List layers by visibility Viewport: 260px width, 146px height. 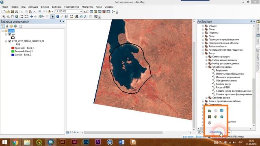[11, 26]
